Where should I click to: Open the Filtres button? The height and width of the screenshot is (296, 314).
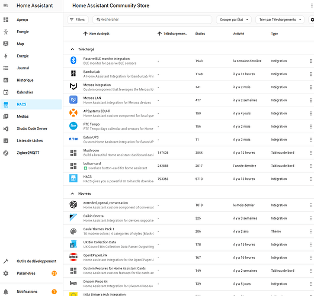click(x=78, y=20)
